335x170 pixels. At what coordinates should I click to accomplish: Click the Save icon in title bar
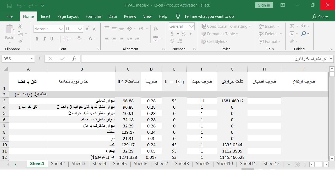pyautogui.click(x=9, y=5)
